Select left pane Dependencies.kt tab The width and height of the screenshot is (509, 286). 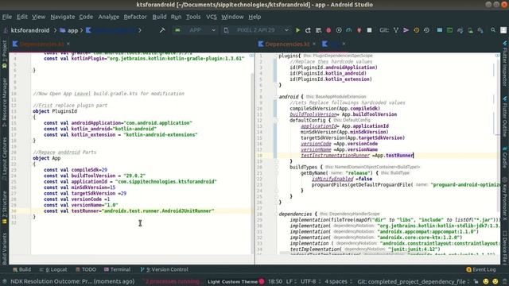(x=41, y=44)
